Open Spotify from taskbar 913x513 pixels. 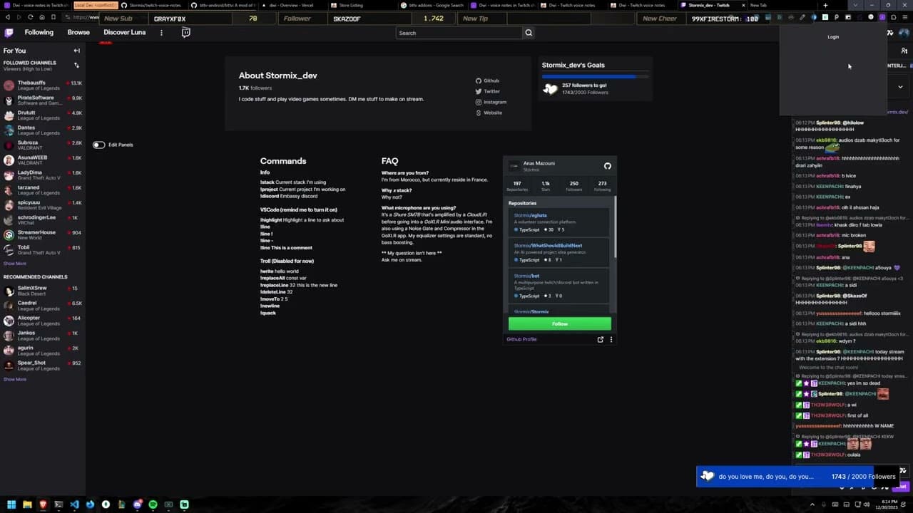tap(153, 504)
